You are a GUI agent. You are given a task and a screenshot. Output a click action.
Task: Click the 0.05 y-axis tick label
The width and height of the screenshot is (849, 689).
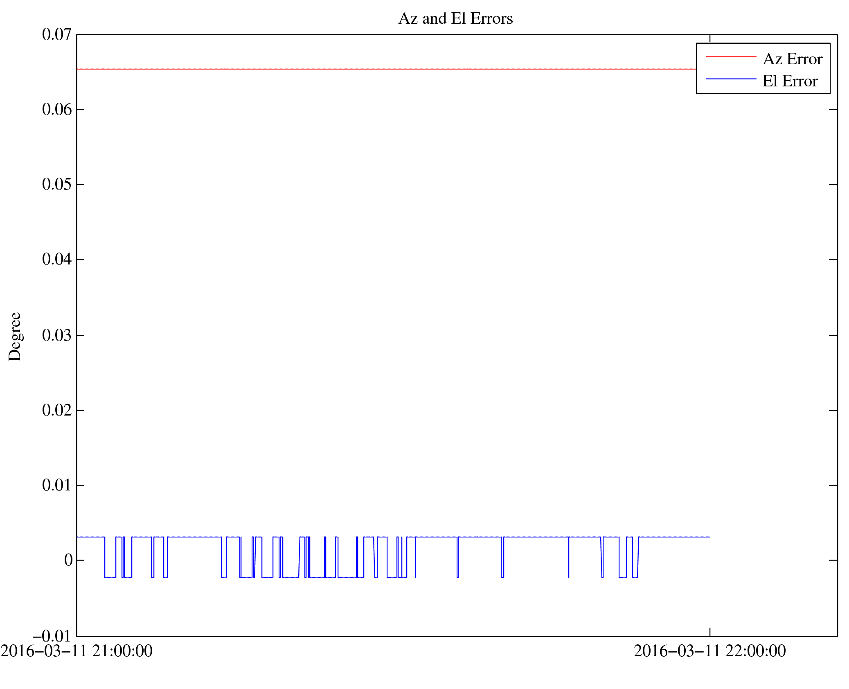click(x=56, y=184)
